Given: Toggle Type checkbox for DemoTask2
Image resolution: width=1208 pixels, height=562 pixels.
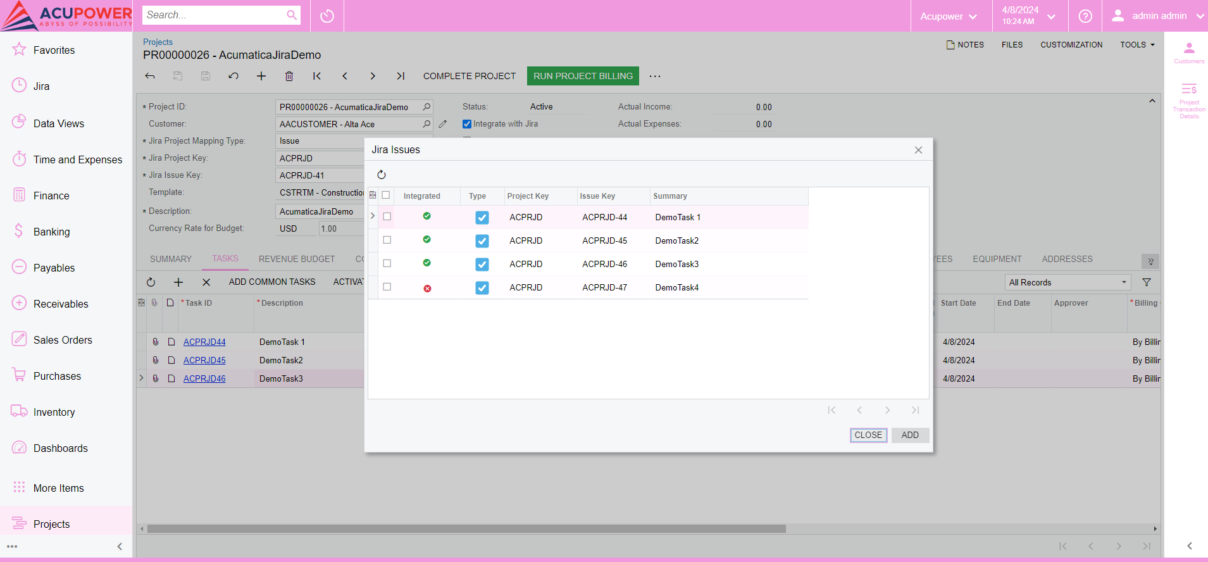Looking at the screenshot, I should [x=482, y=241].
